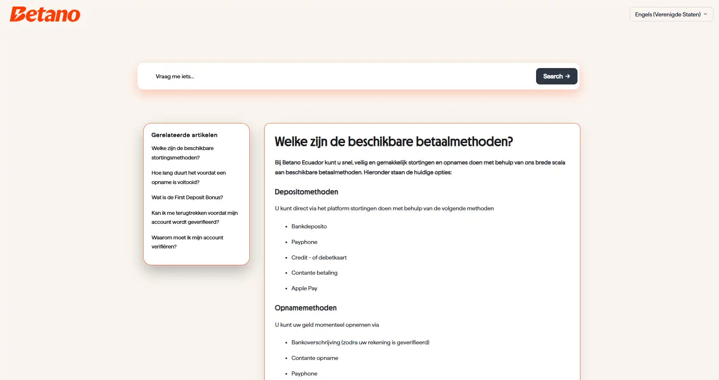Viewport: 719px width, 380px height.
Task: Click the 'Credit - of debetkaart' item
Action: click(x=319, y=257)
